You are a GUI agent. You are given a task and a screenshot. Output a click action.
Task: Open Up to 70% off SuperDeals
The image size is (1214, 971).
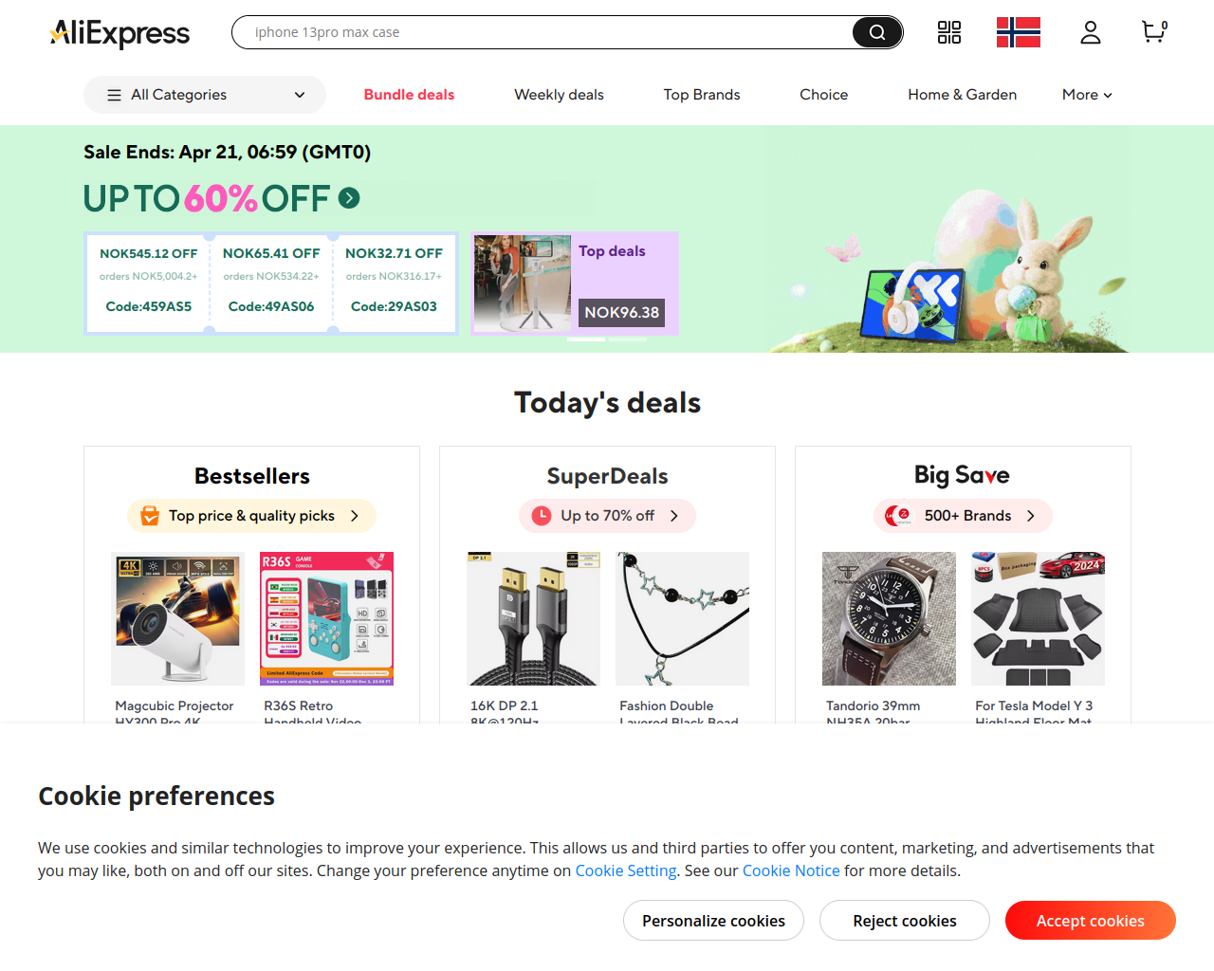click(607, 516)
